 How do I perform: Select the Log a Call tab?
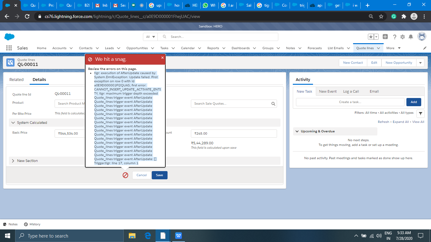(x=351, y=91)
